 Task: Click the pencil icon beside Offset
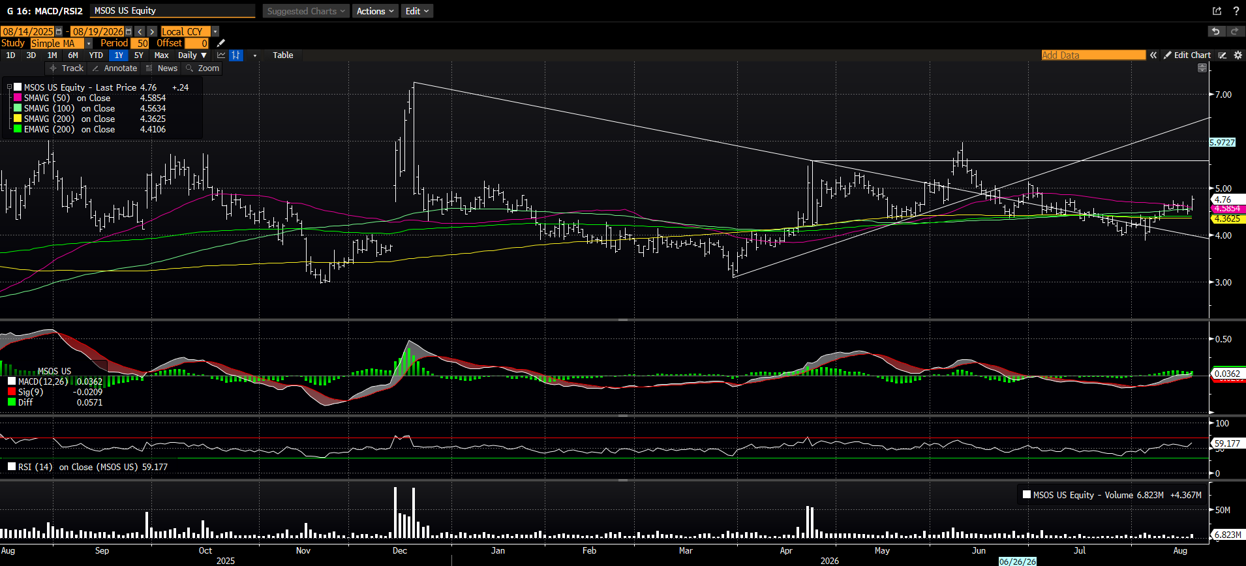pos(221,43)
